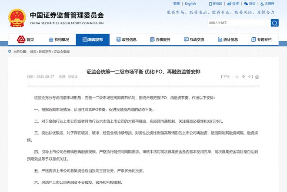Click the bar chart icon next to 统计信息
Viewport: 287px width, 192px height.
point(220,39)
